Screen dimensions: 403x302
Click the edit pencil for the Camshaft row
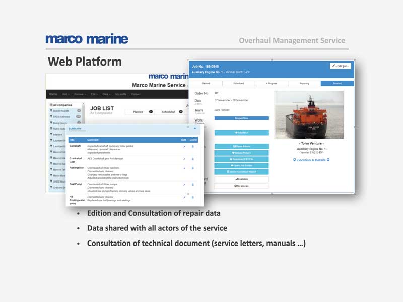[184, 146]
